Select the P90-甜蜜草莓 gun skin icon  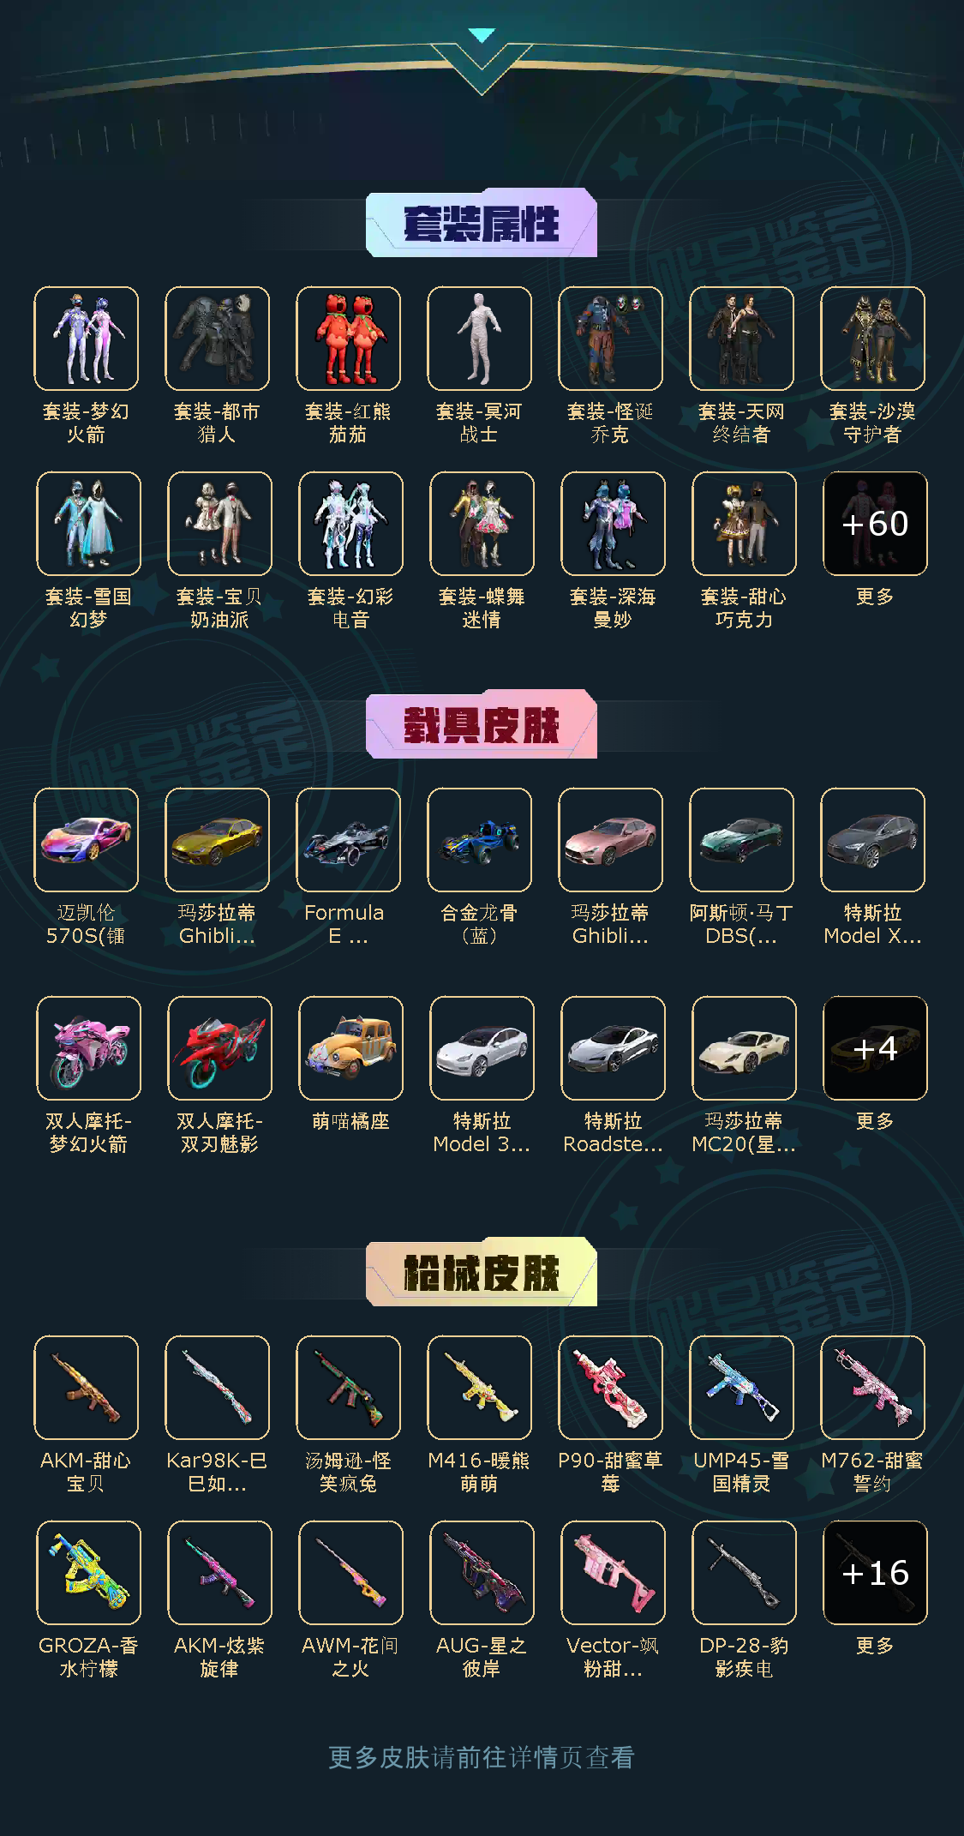click(x=610, y=1388)
